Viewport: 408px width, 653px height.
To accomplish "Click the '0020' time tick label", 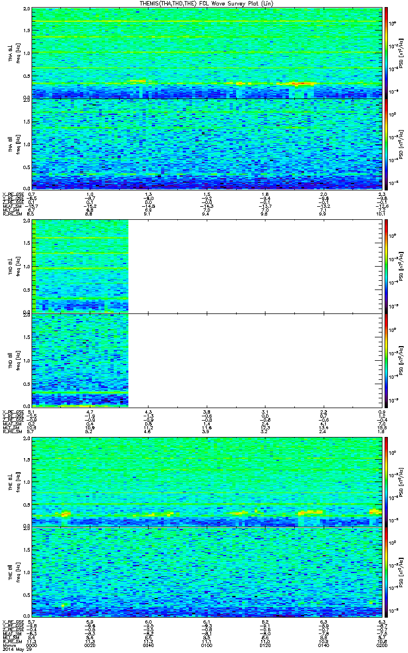I will pyautogui.click(x=90, y=646).
